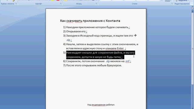Click the highlighted line 'сохраняем, допусти в какую не будь папку'
The image size is (194, 109).
tap(95, 57)
